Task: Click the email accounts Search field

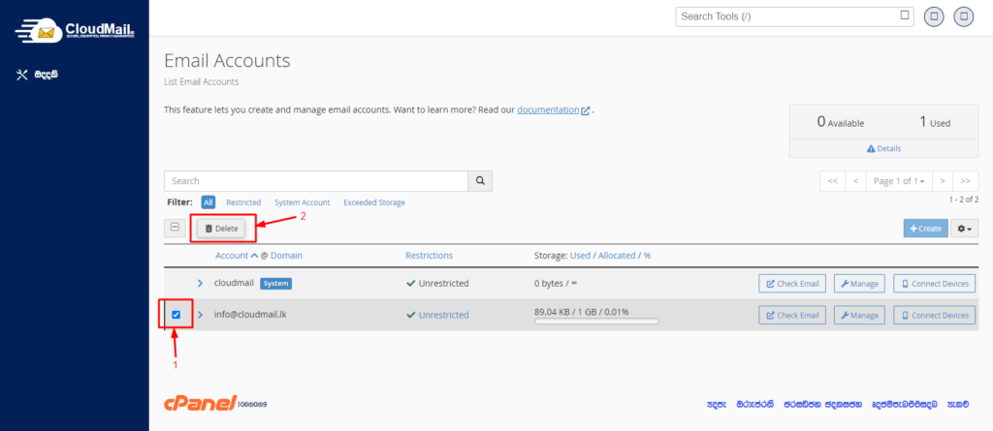Action: pos(315,181)
